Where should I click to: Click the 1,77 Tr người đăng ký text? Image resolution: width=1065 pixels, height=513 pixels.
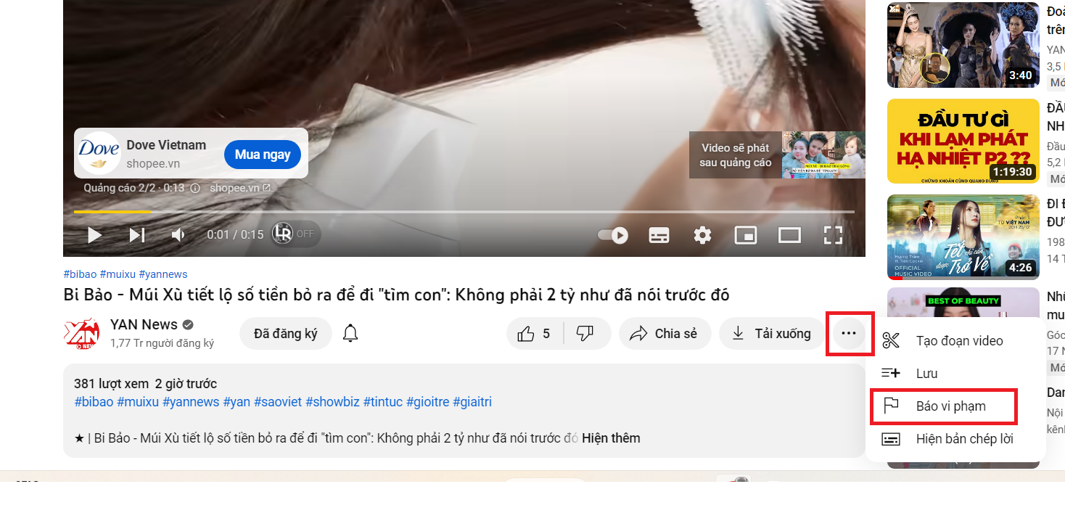(x=162, y=343)
